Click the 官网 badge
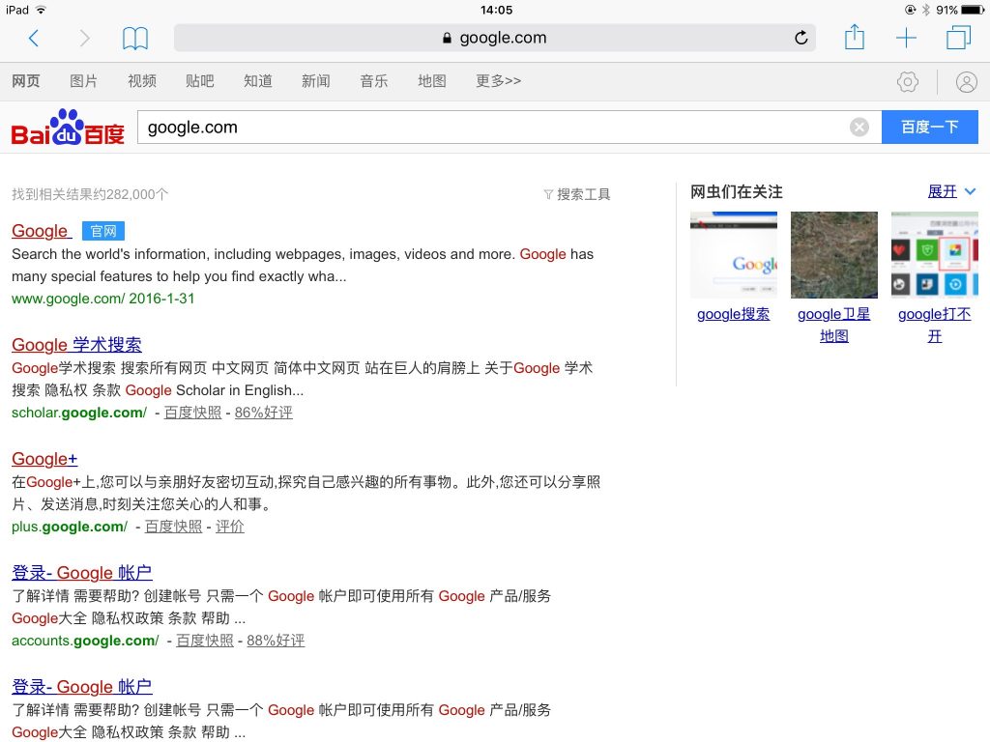The height and width of the screenshot is (742, 990). (x=103, y=231)
